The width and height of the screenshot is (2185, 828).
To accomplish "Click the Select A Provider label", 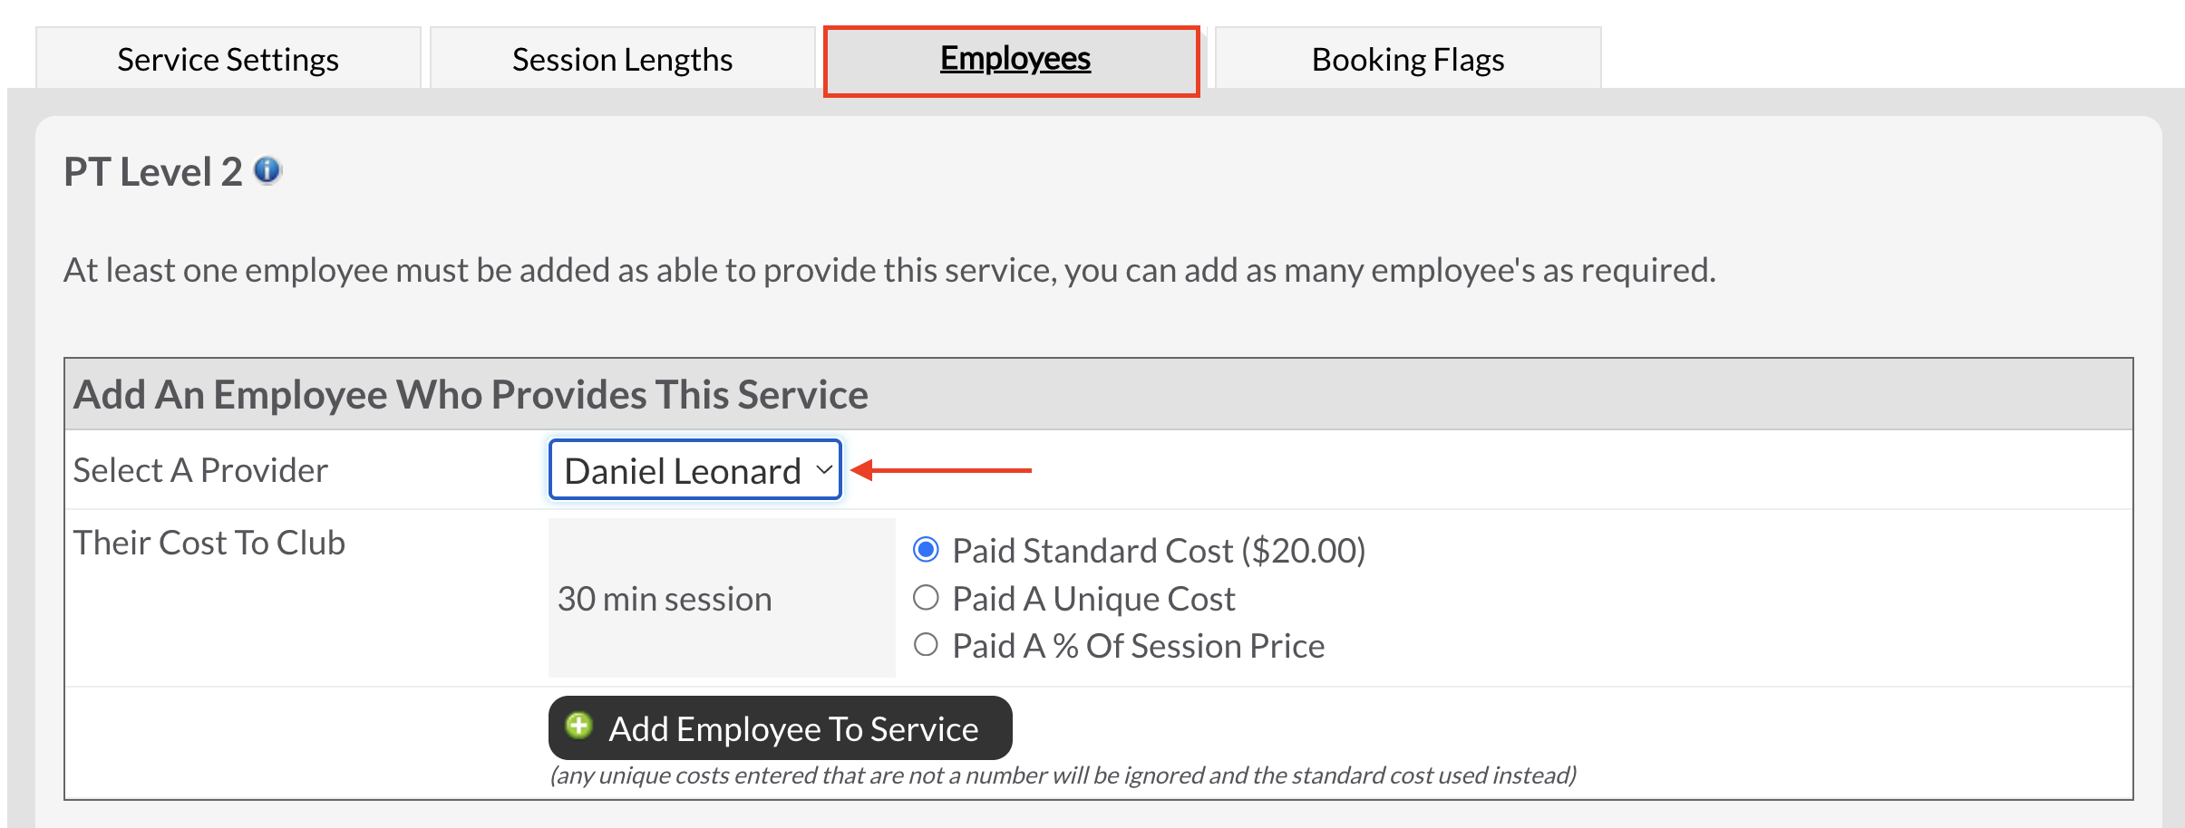I will (200, 470).
